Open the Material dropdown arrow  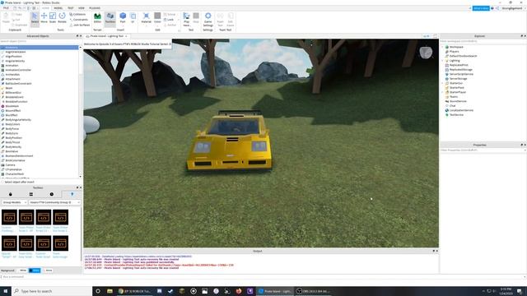tap(146, 25)
